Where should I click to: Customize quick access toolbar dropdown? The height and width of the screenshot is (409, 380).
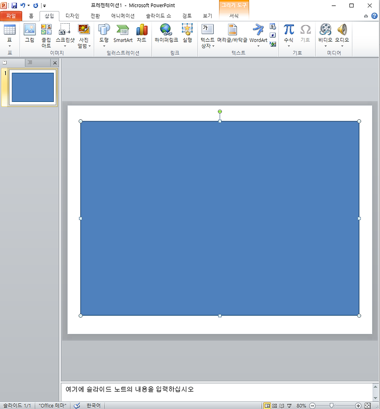(44, 5)
